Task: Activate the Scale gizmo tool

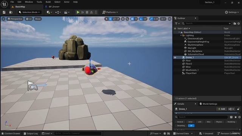Action: [118, 19]
